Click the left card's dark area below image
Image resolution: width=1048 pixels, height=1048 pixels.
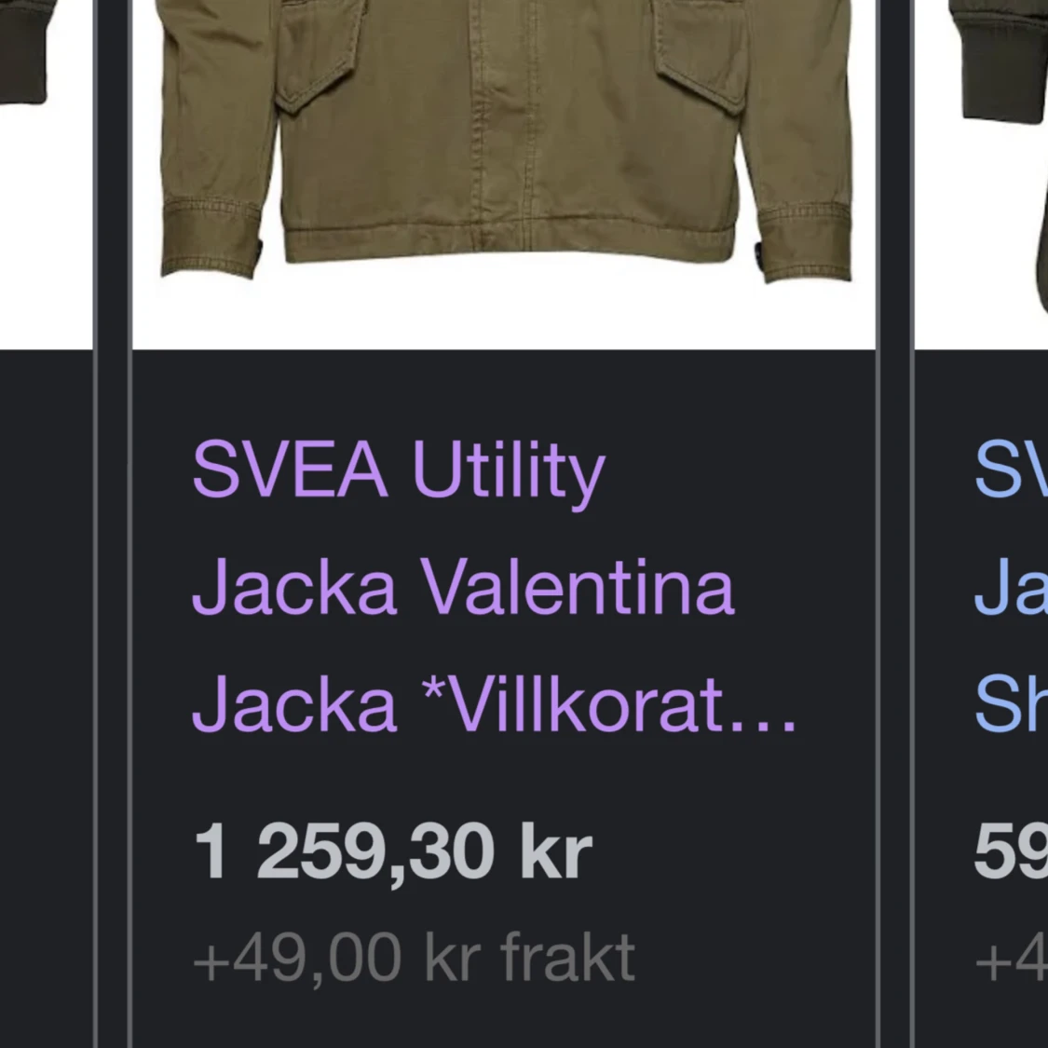[x=47, y=699]
